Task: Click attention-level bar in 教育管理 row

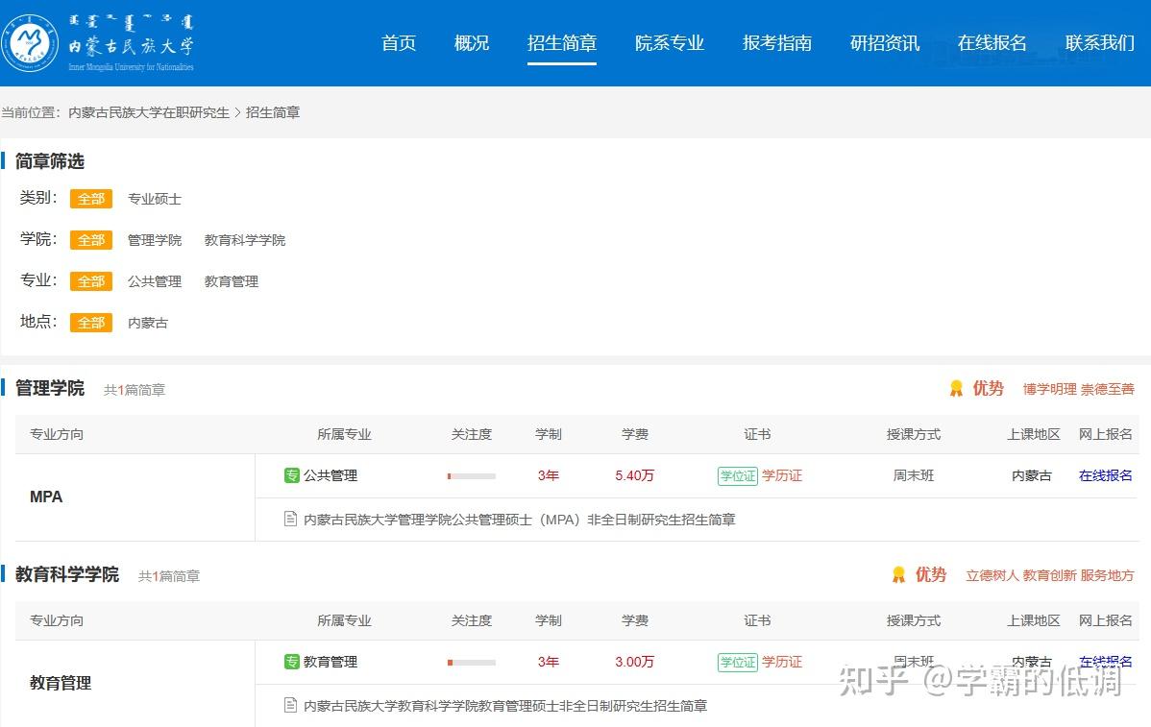Action: coord(472,663)
